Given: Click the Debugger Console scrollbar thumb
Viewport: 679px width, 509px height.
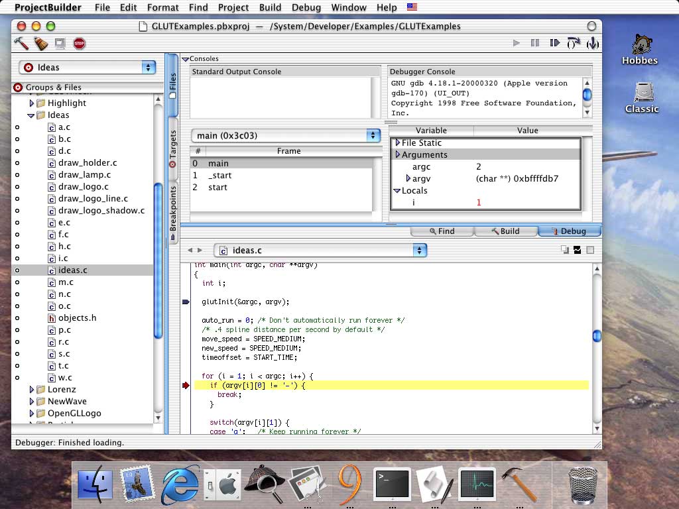Looking at the screenshot, I should coord(587,94).
